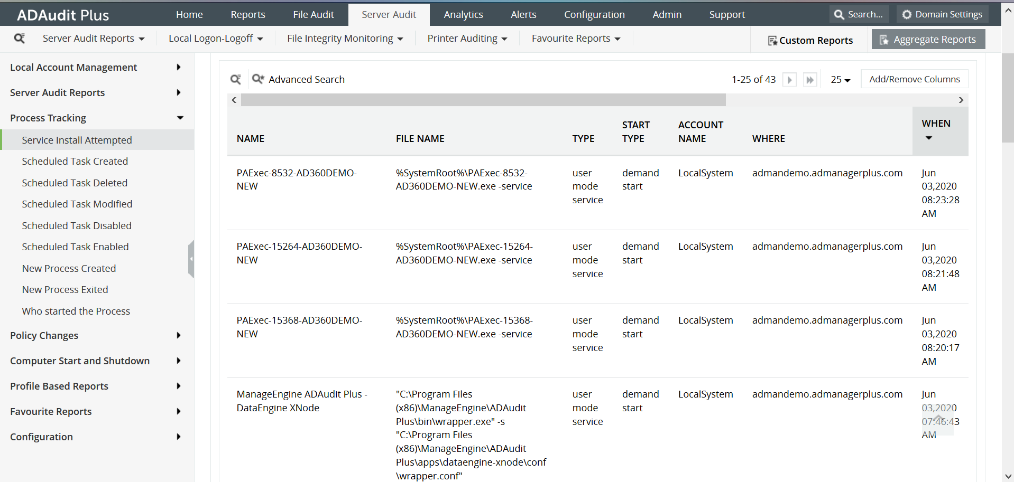
Task: Click the Advanced Search magnifier icon
Action: click(257, 78)
